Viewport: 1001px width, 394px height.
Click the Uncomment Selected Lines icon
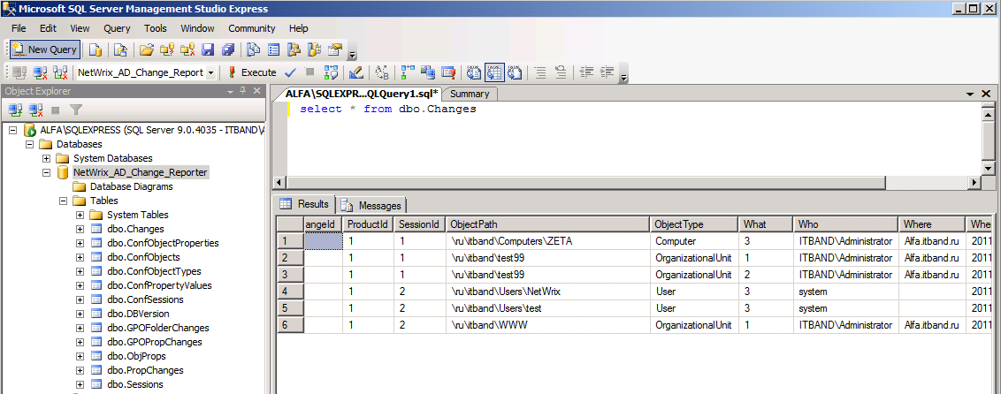pos(561,72)
